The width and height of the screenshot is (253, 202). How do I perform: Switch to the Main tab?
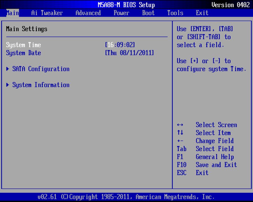13,13
